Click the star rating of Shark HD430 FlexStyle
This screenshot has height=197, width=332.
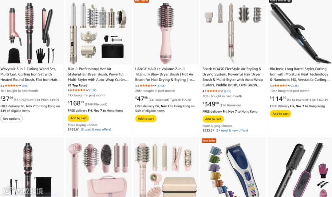pos(213,91)
